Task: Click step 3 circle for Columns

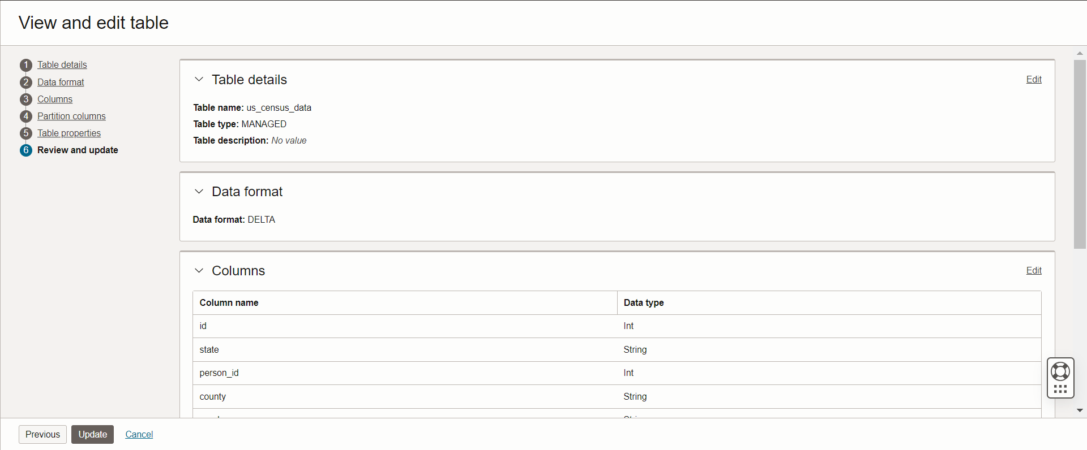Action: click(x=26, y=99)
